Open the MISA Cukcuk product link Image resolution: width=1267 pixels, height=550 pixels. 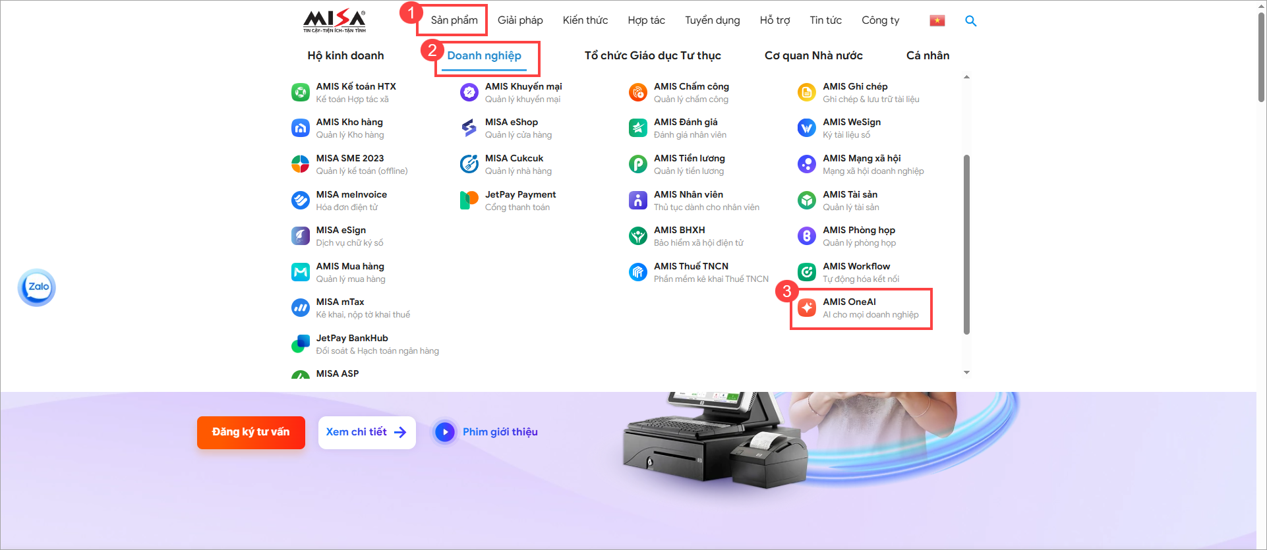(514, 158)
